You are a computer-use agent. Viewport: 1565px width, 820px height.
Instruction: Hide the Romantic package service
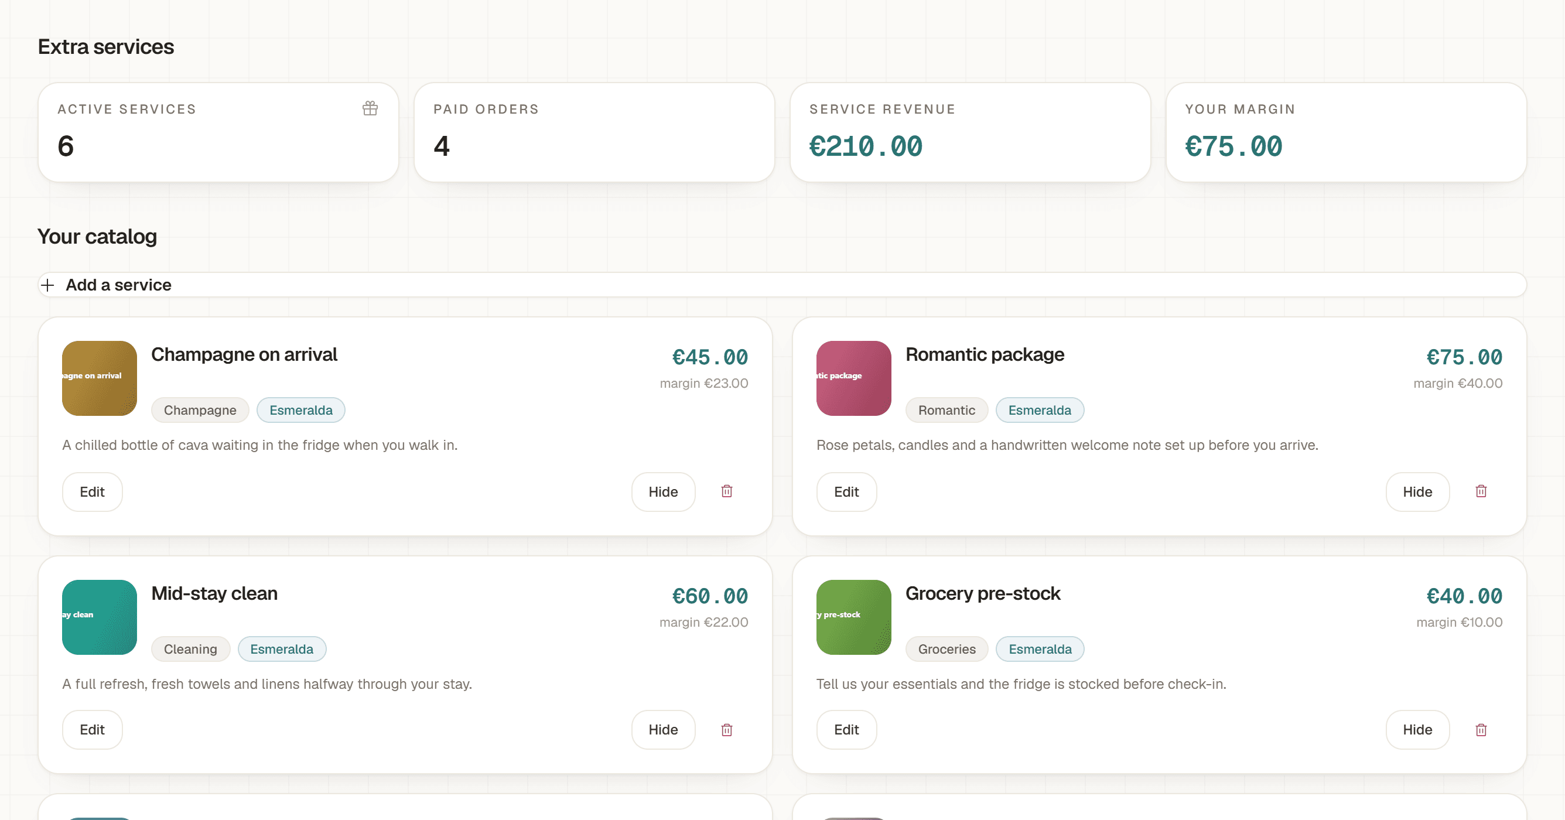(x=1417, y=491)
